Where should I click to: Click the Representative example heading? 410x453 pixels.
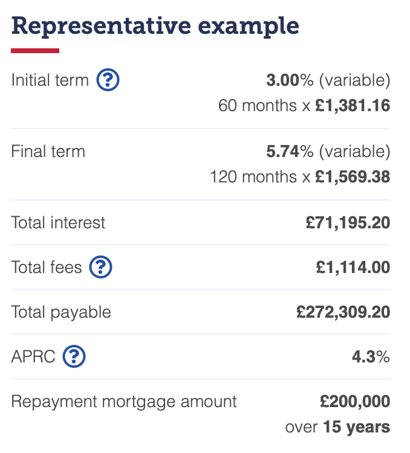(155, 27)
